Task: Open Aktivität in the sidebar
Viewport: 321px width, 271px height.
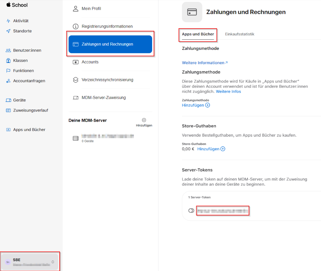Action: click(21, 21)
